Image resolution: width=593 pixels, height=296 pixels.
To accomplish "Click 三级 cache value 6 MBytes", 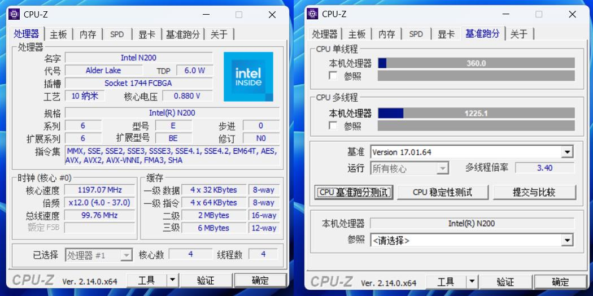I will coord(213,228).
